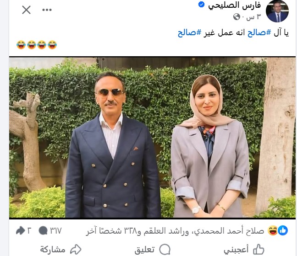Click the أعجبني like button
Screen dimensions: 297x256
tap(244, 250)
